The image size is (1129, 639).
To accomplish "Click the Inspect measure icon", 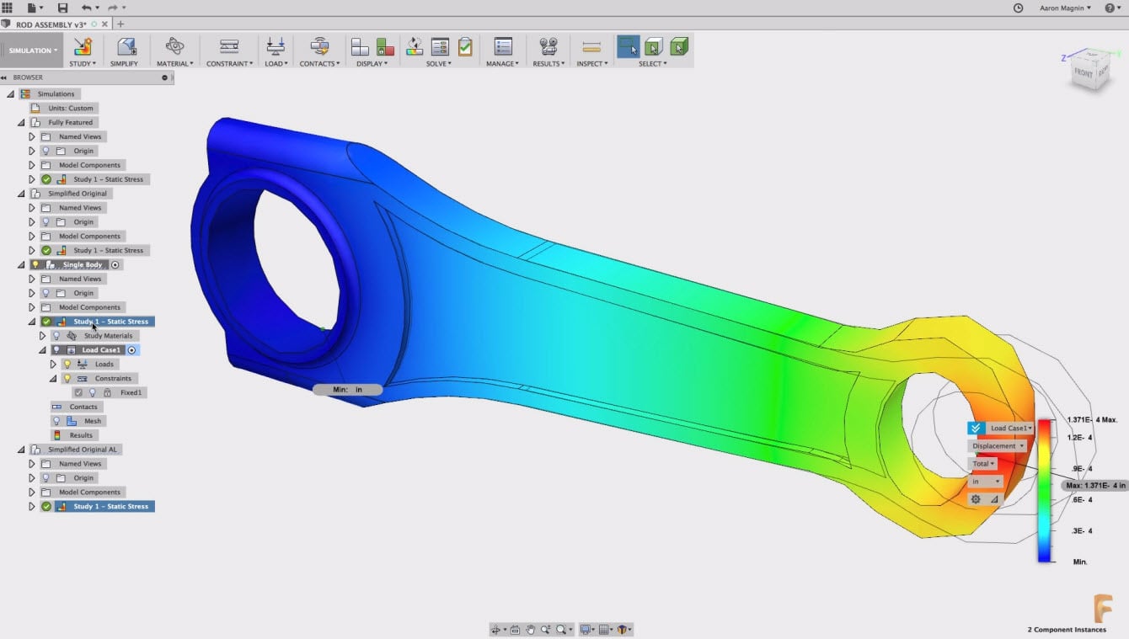I will tap(591, 46).
